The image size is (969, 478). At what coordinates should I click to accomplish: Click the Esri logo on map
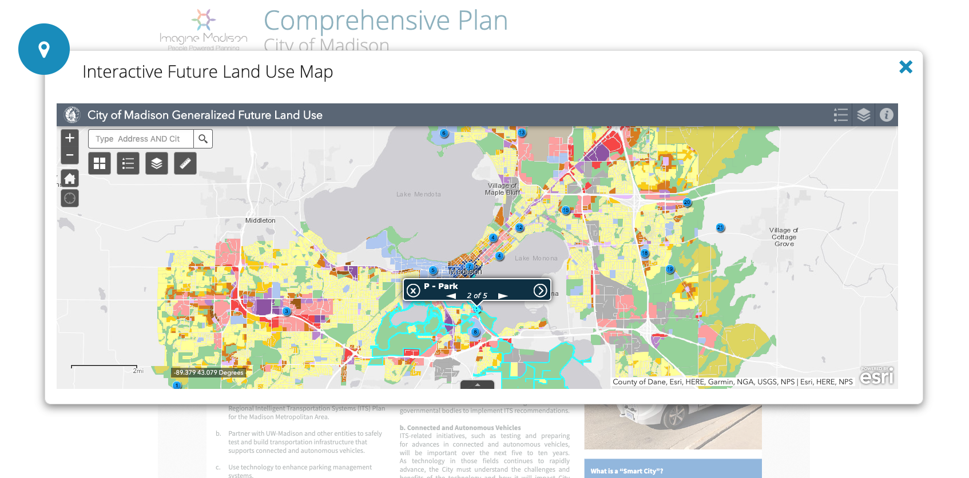click(x=877, y=376)
